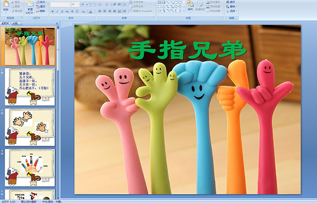
Task: Open the Columns dropdown
Action: click(x=125, y=11)
